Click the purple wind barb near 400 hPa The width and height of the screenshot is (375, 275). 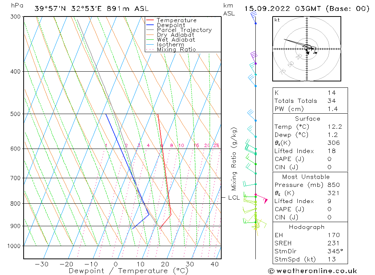(x=253, y=57)
